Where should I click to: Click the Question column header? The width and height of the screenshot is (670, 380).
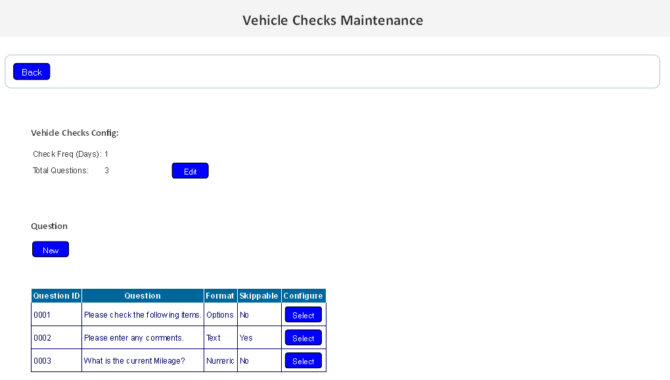coord(143,295)
